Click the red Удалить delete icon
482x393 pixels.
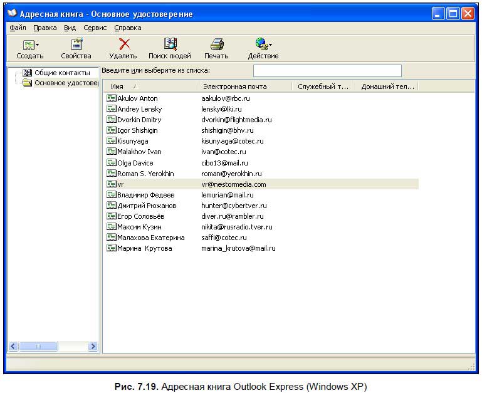(124, 45)
